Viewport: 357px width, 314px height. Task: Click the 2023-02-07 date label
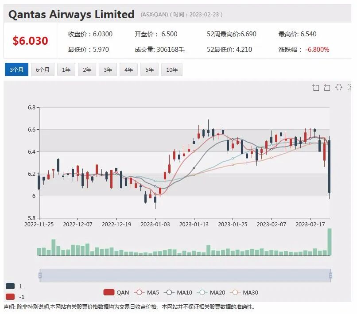pos(272,225)
